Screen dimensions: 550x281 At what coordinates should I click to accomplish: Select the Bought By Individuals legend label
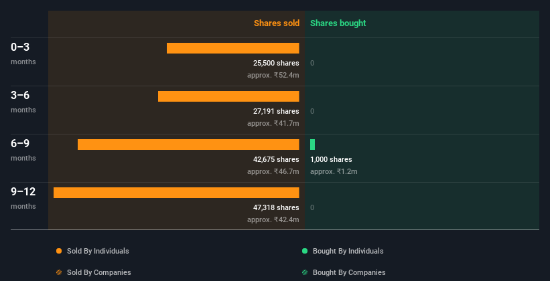click(x=348, y=251)
